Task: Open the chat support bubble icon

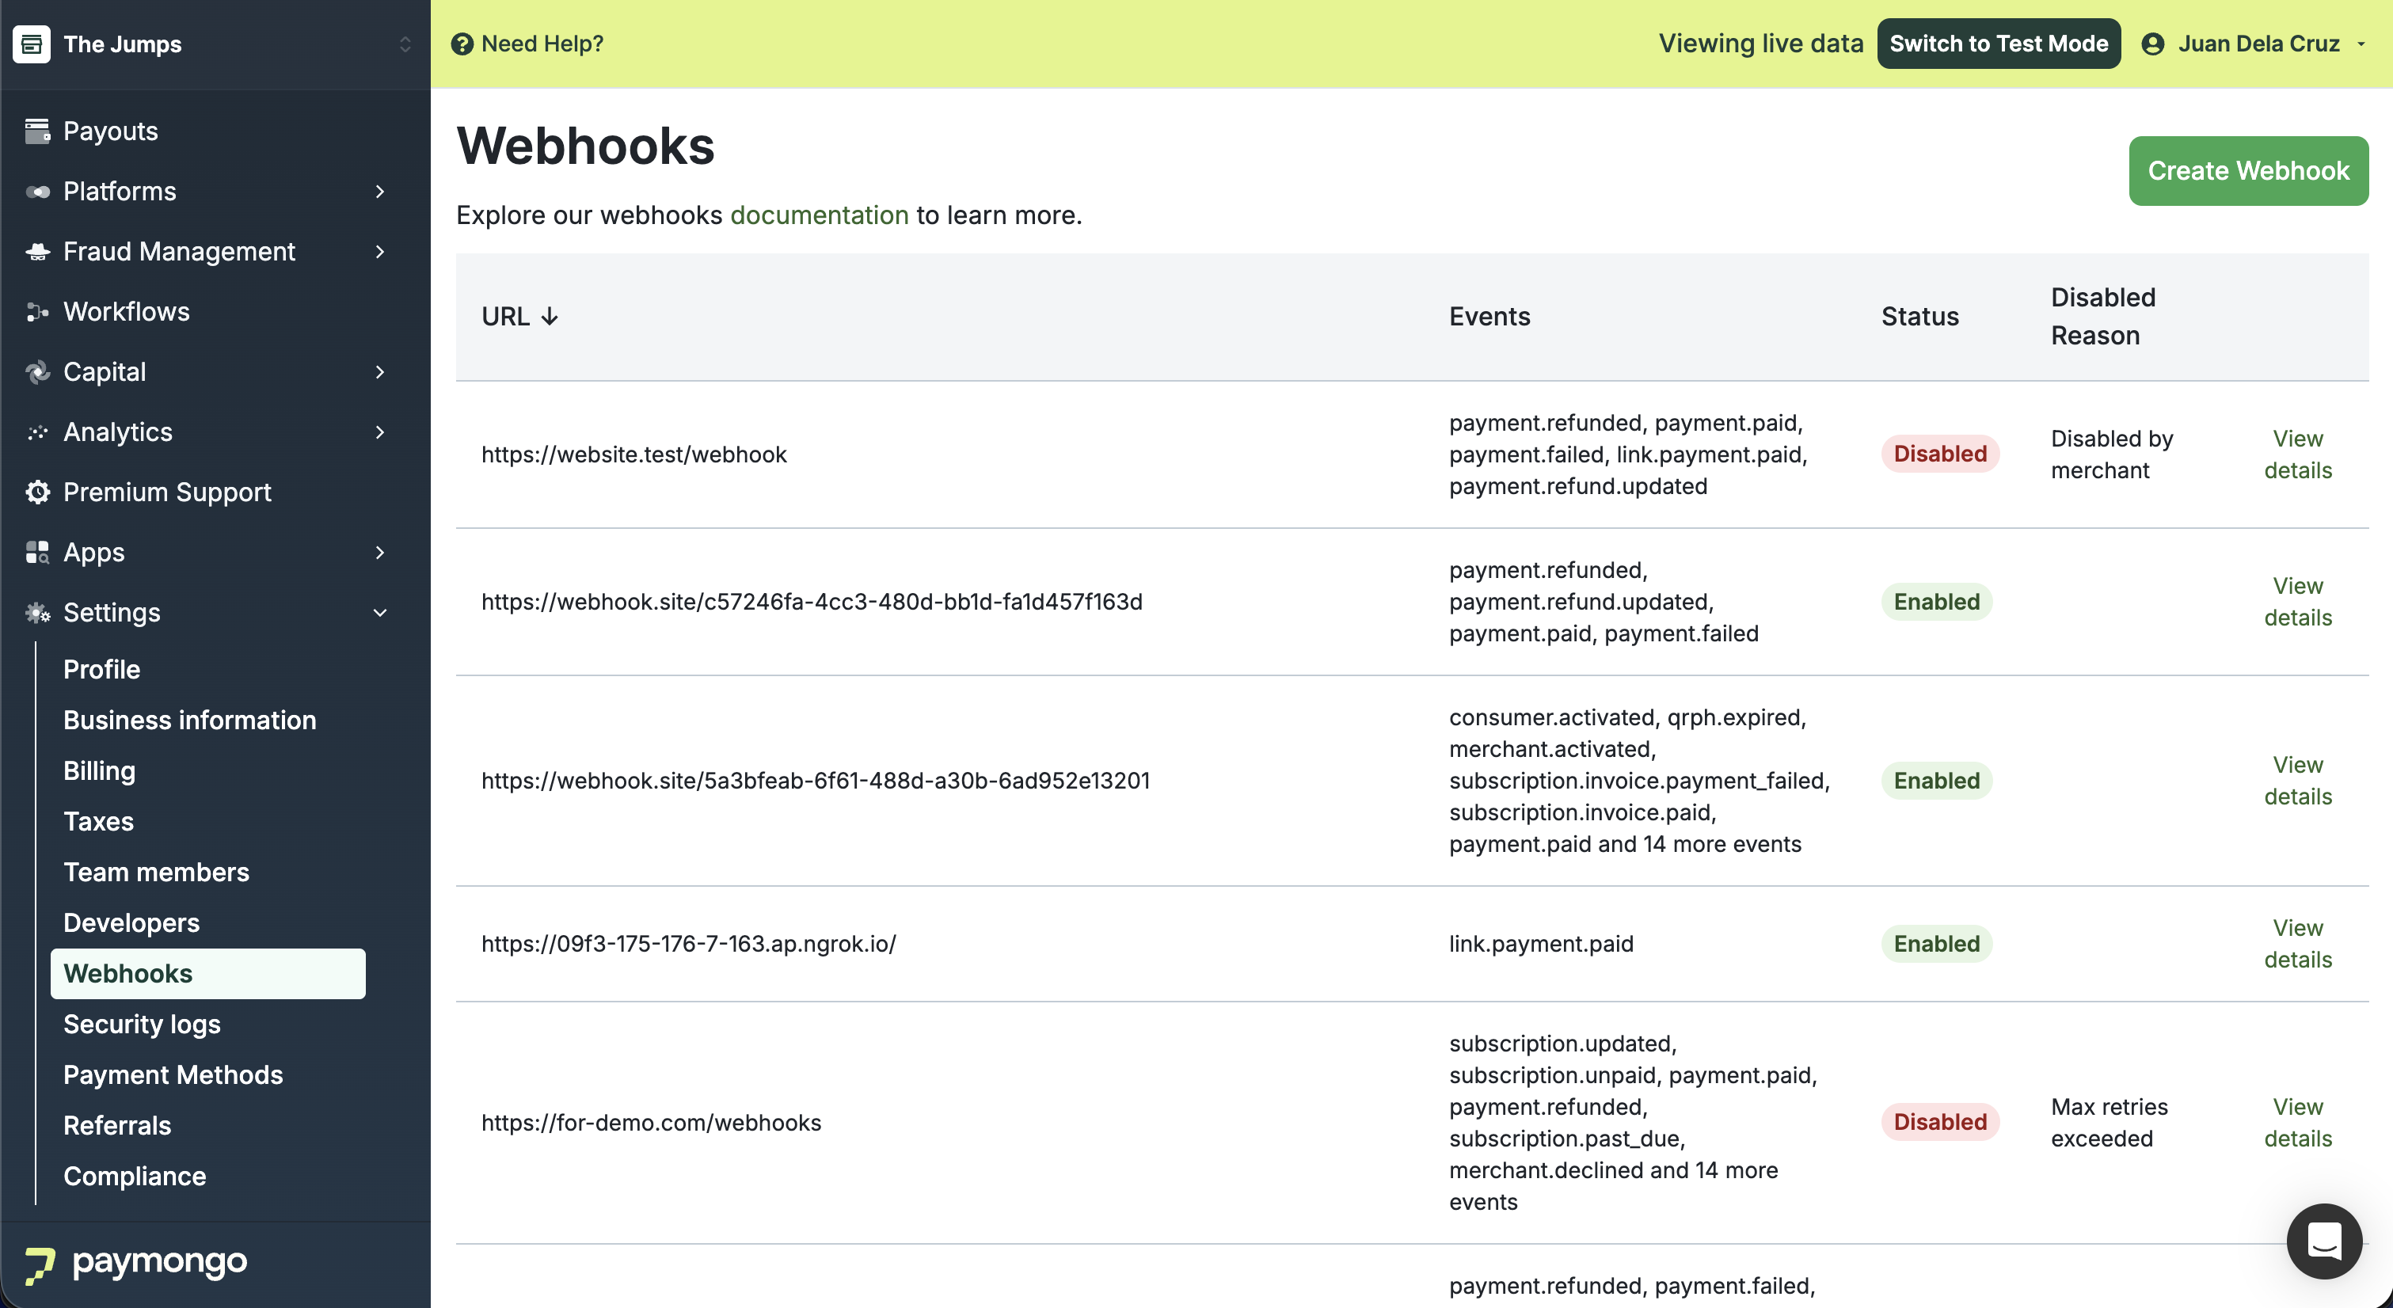Action: click(2323, 1241)
